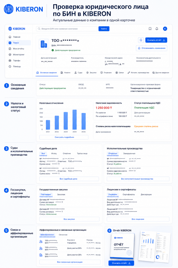The image size is (178, 268).
Task: Click the Найти search button
Action: point(104,29)
